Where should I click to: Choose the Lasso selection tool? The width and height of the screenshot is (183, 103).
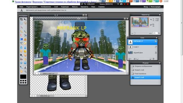pos(25,23)
